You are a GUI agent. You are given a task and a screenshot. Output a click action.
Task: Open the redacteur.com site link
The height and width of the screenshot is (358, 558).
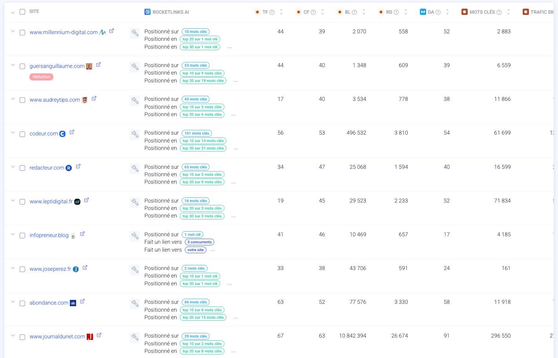click(x=47, y=168)
